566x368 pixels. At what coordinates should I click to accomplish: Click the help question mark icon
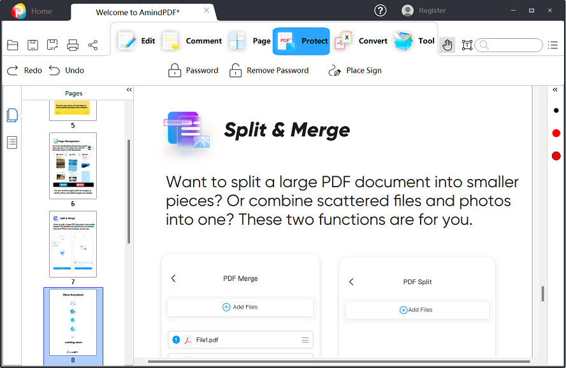380,10
